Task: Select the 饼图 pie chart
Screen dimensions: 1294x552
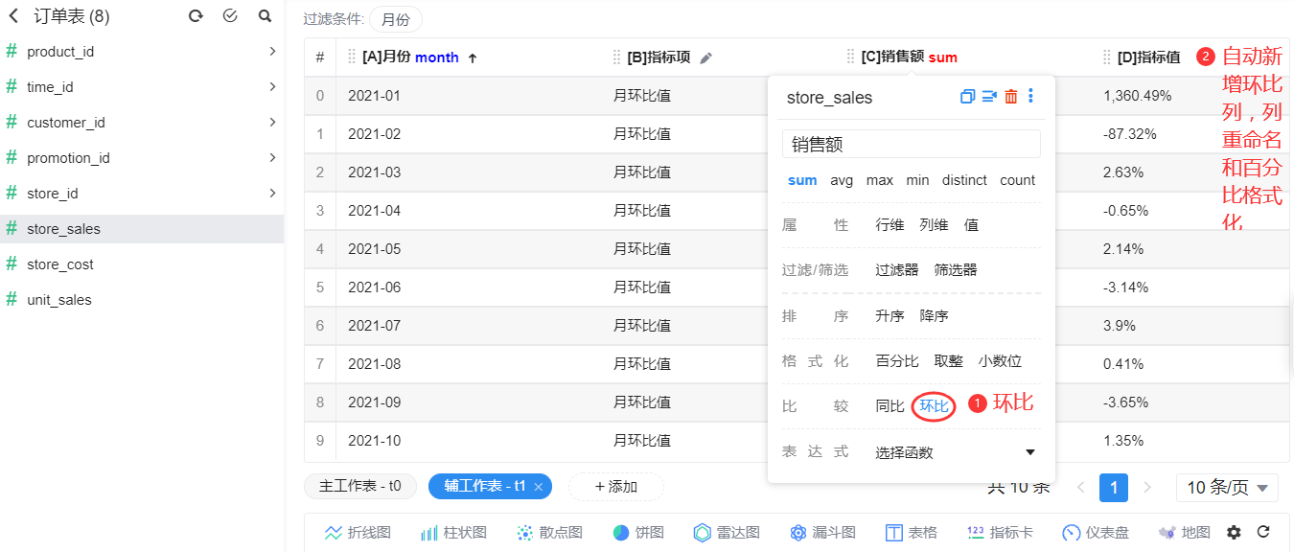Action: pos(638,533)
